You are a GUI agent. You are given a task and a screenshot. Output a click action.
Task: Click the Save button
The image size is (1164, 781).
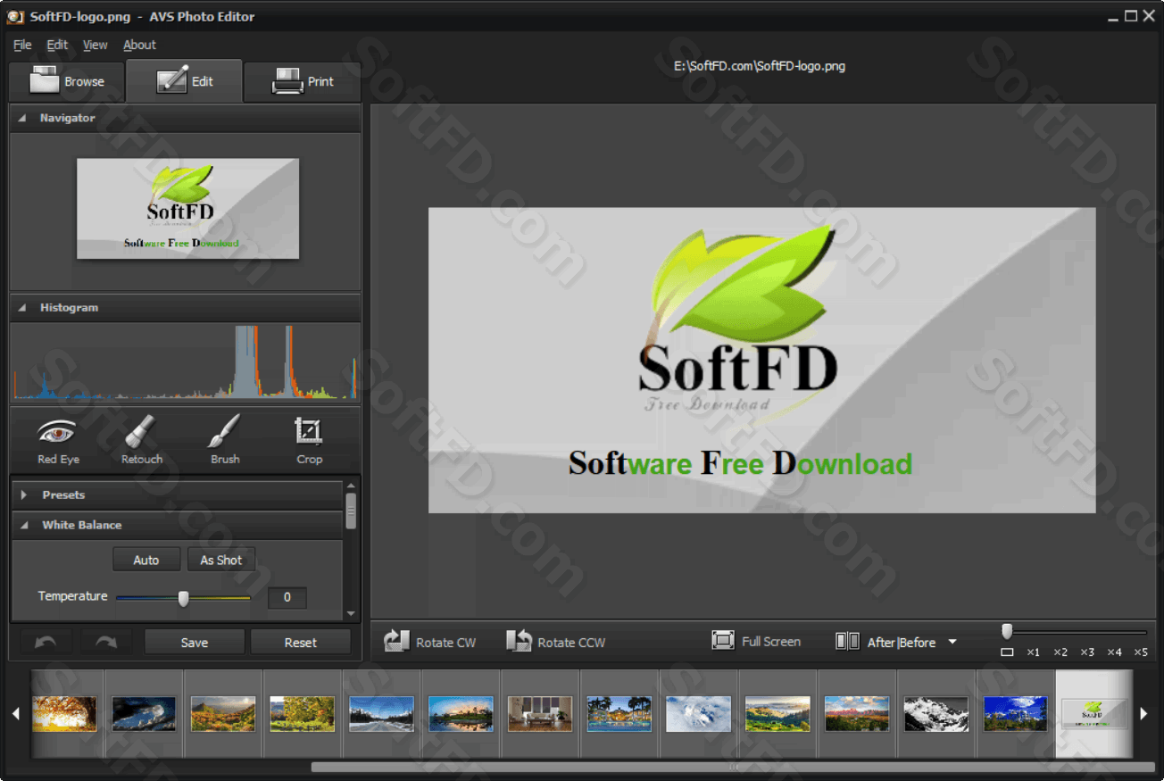click(195, 642)
